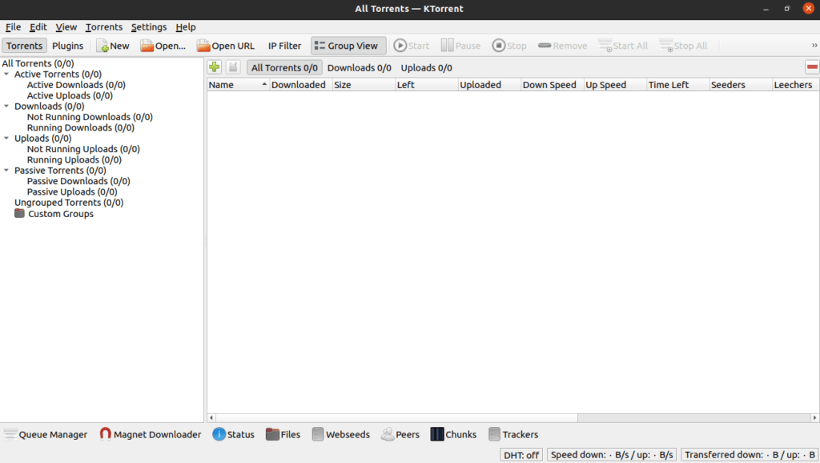Select Not Running Downloads (0/0)
Viewport: 820px width, 463px height.
(90, 117)
